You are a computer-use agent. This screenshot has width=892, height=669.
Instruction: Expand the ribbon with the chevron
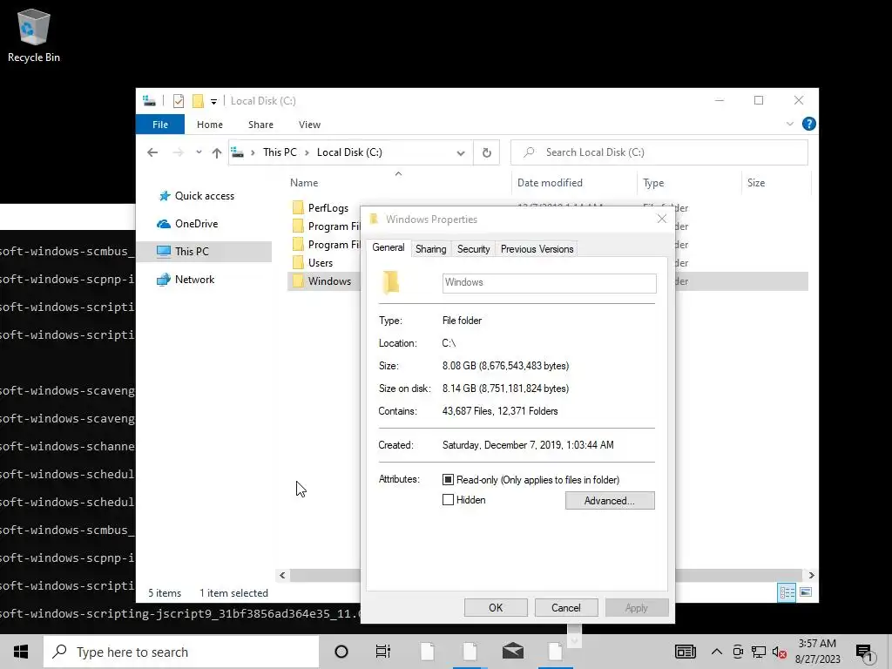pyautogui.click(x=789, y=124)
